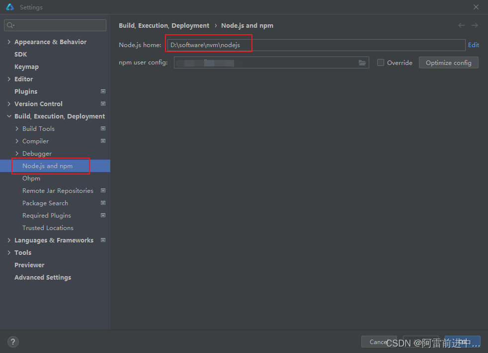Expand the Build Tools node
Image resolution: width=488 pixels, height=353 pixels.
(17, 128)
